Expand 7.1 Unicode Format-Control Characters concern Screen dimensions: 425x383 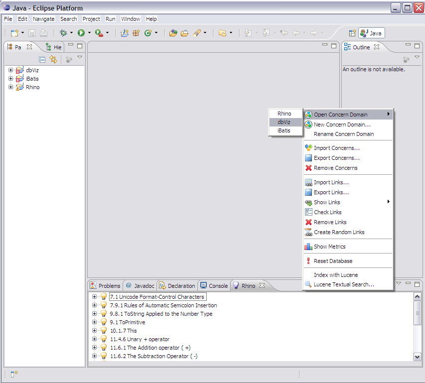(x=94, y=297)
